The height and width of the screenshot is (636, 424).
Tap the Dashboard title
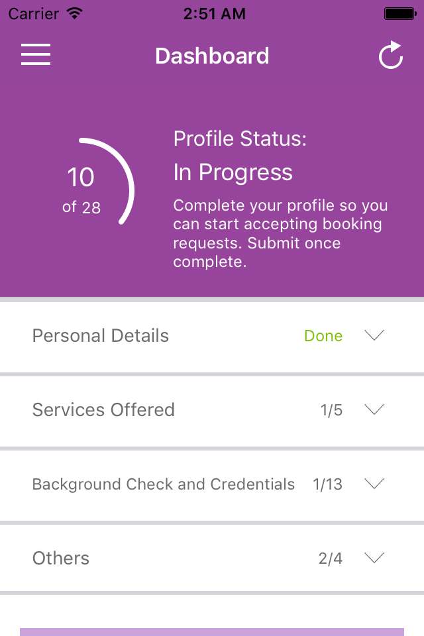pos(212,56)
